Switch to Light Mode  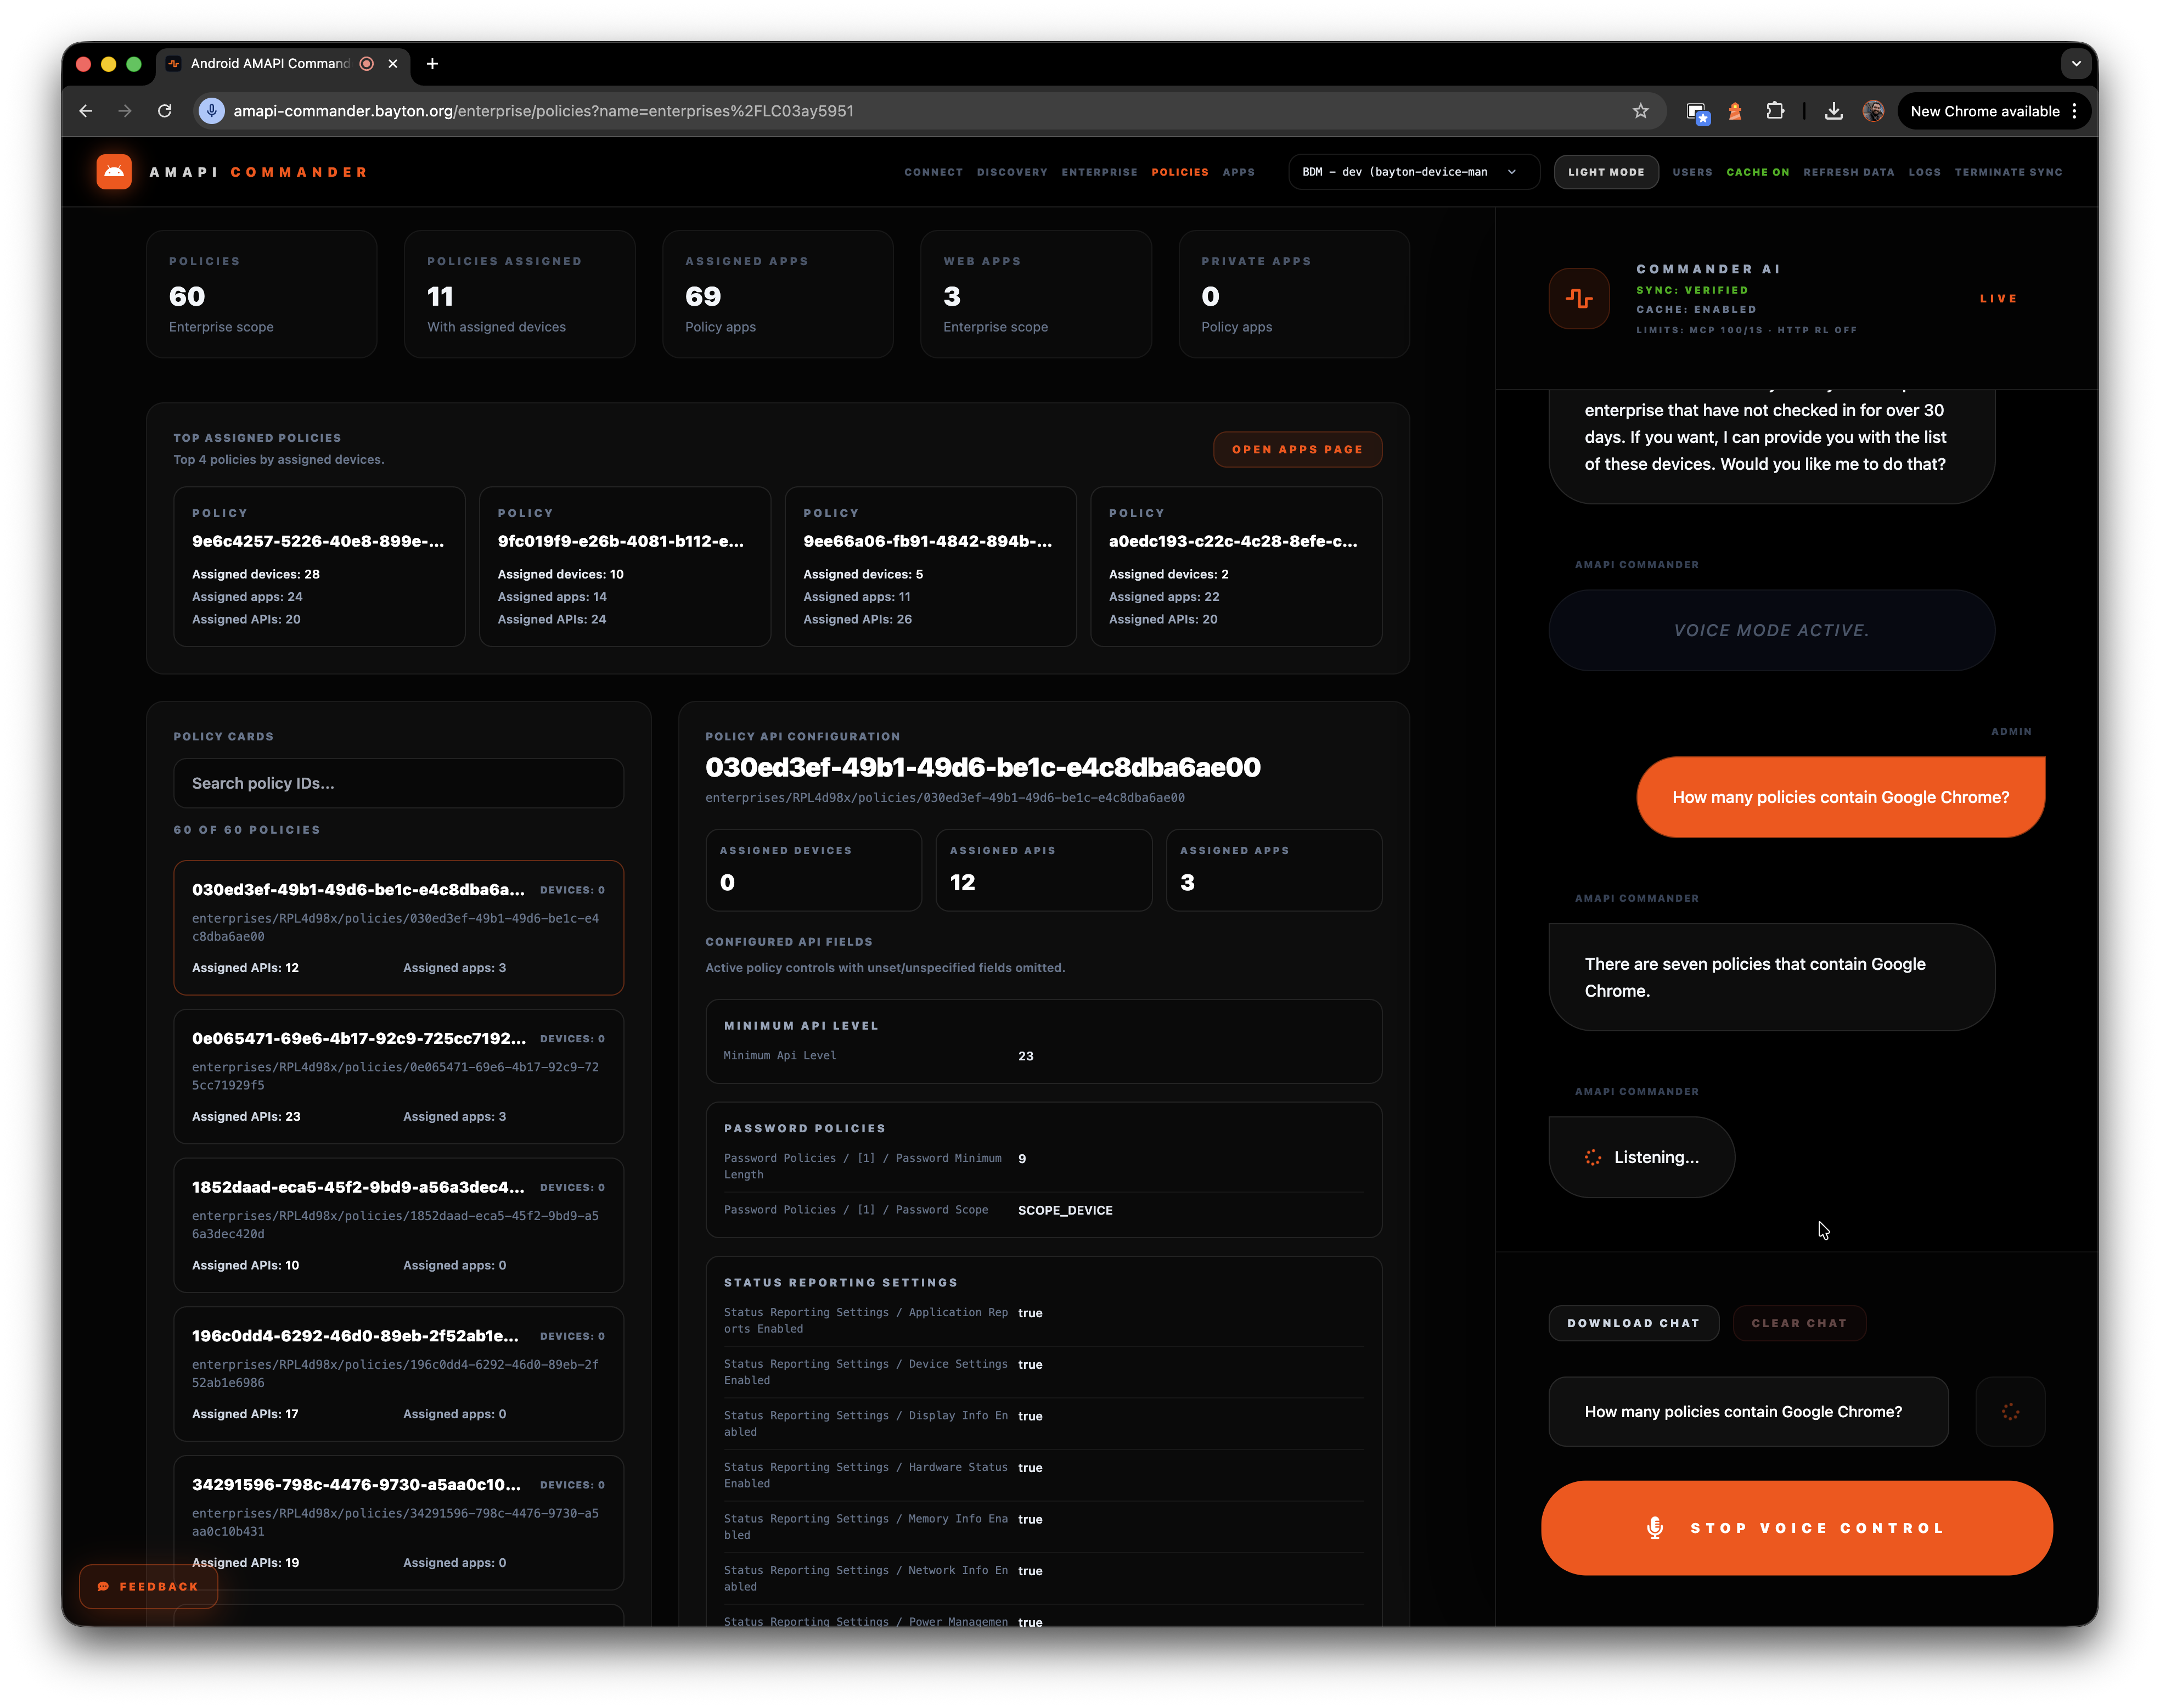coord(1605,172)
